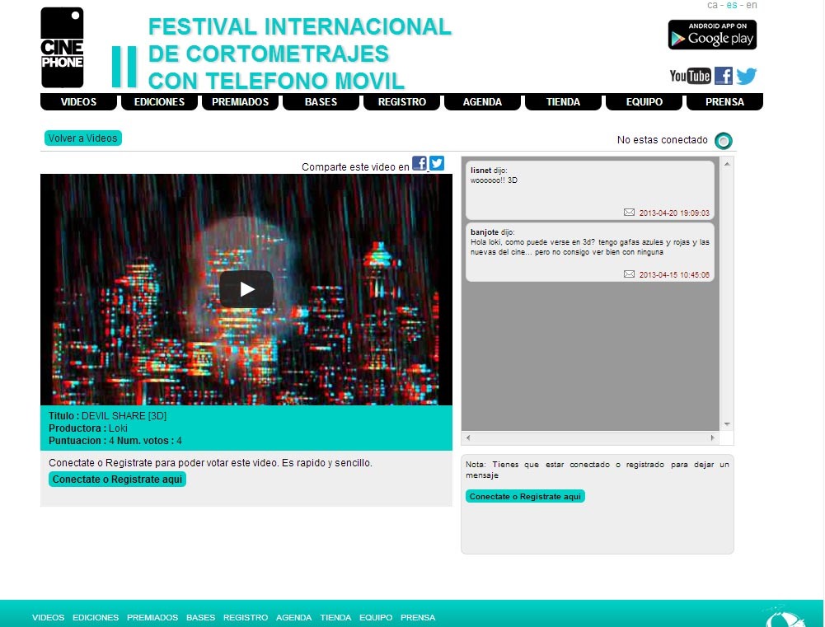Open the Twitter bird icon in header
Viewport: 825px width, 627px height.
(747, 77)
